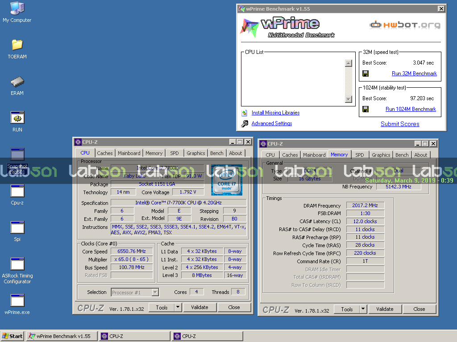Click Tools button in right CPU-Z
Image resolution: width=457 pixels, height=342 pixels.
(x=347, y=309)
